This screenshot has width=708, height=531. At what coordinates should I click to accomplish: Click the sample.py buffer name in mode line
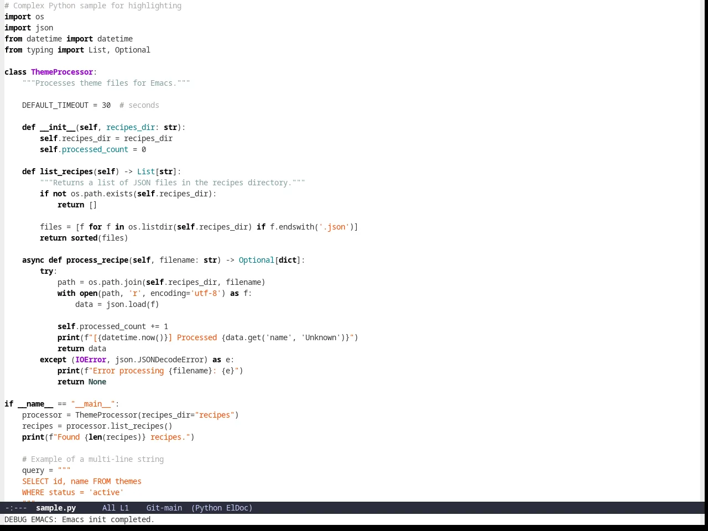(x=56, y=508)
